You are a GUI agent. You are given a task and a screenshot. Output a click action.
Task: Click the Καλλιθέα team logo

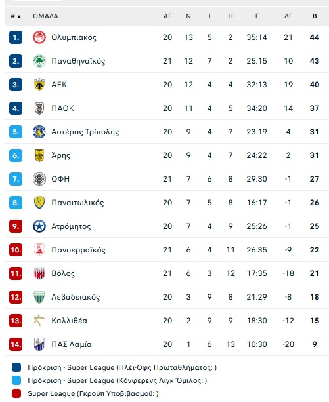pyautogui.click(x=39, y=321)
